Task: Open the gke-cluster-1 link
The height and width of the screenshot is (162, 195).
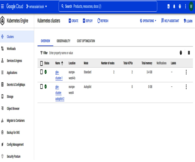Action: click(59, 75)
